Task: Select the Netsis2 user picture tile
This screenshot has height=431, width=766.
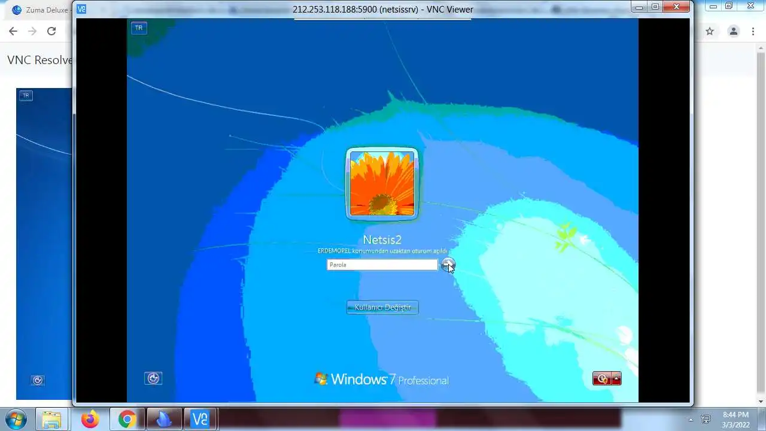Action: [x=382, y=184]
